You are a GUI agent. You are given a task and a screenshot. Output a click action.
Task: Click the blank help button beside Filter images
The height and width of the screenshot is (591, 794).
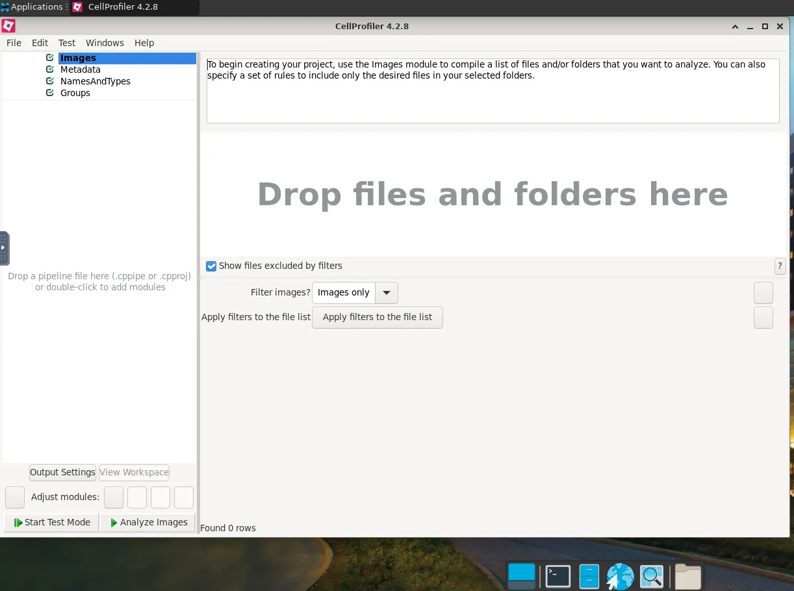pyautogui.click(x=763, y=293)
